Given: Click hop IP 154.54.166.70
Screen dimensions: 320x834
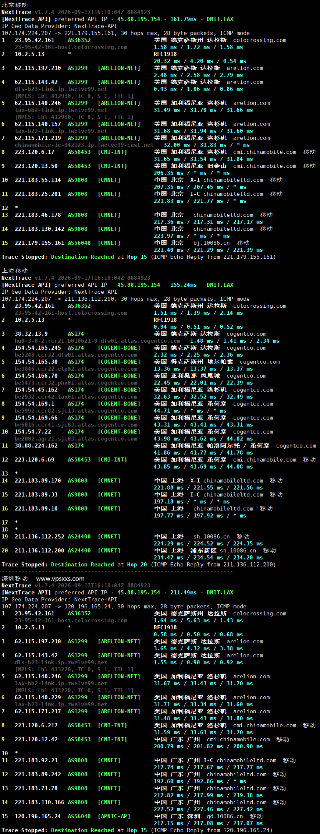Looking at the screenshot, I should point(36,376).
